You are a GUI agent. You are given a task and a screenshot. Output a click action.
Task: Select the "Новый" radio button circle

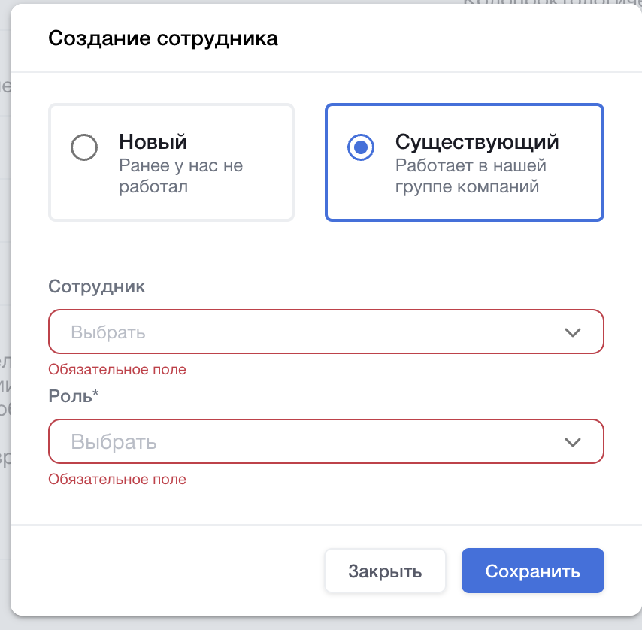click(84, 147)
